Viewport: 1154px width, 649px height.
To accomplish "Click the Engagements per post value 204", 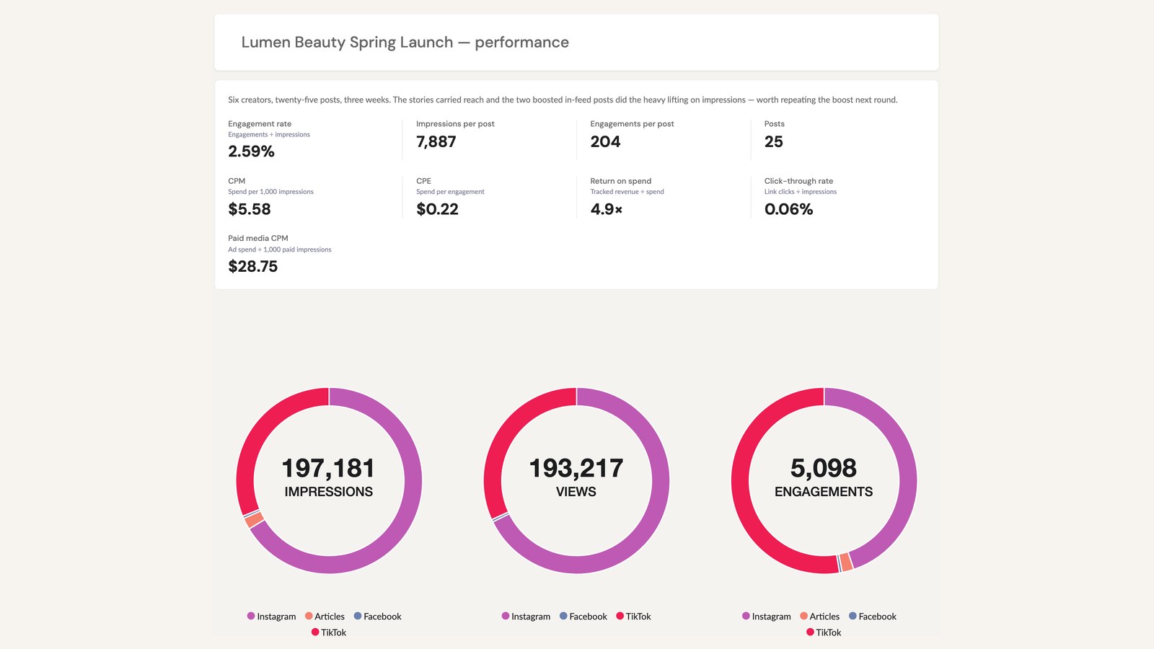I will (x=605, y=142).
